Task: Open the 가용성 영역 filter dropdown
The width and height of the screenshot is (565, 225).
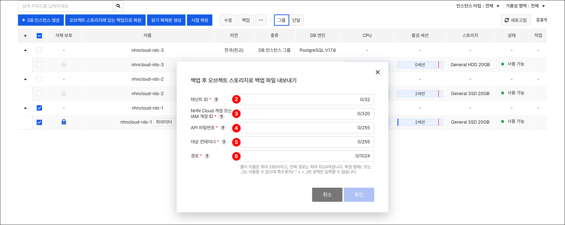Action: coord(525,6)
